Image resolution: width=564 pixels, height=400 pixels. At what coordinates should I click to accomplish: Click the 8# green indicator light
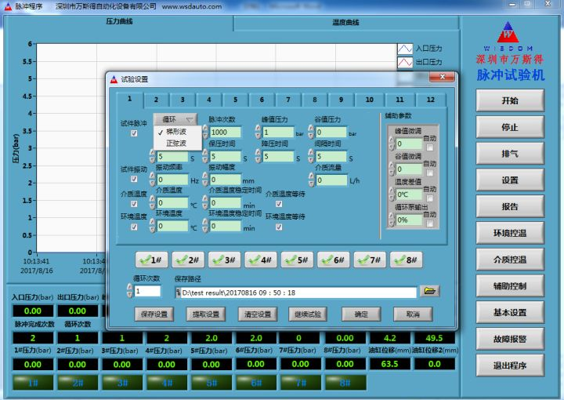coord(345,383)
